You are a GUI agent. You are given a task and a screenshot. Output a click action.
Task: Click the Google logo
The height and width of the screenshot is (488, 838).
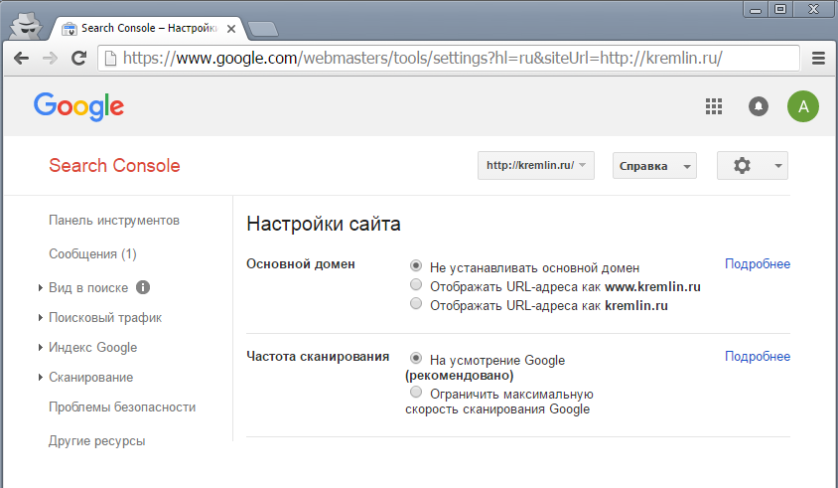pyautogui.click(x=78, y=106)
